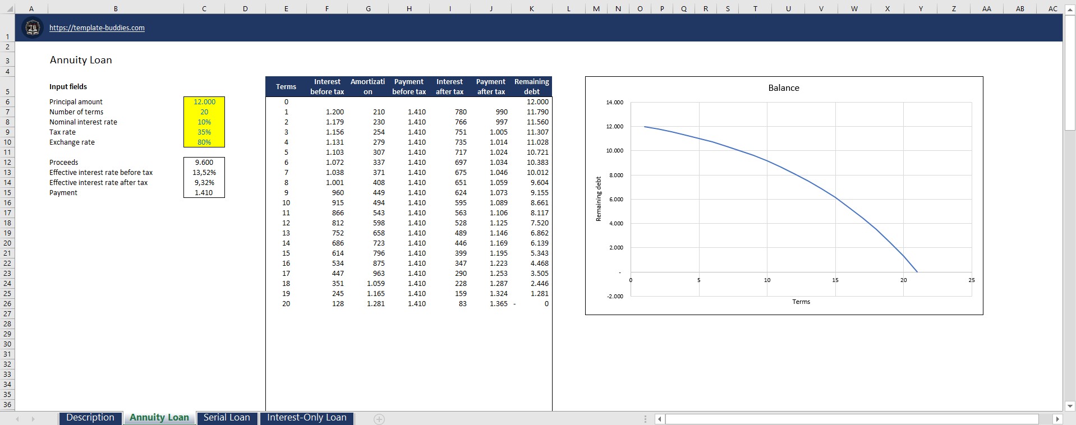1076x425 pixels.
Task: Click remaining debt value 6.139
Action: click(x=540, y=243)
